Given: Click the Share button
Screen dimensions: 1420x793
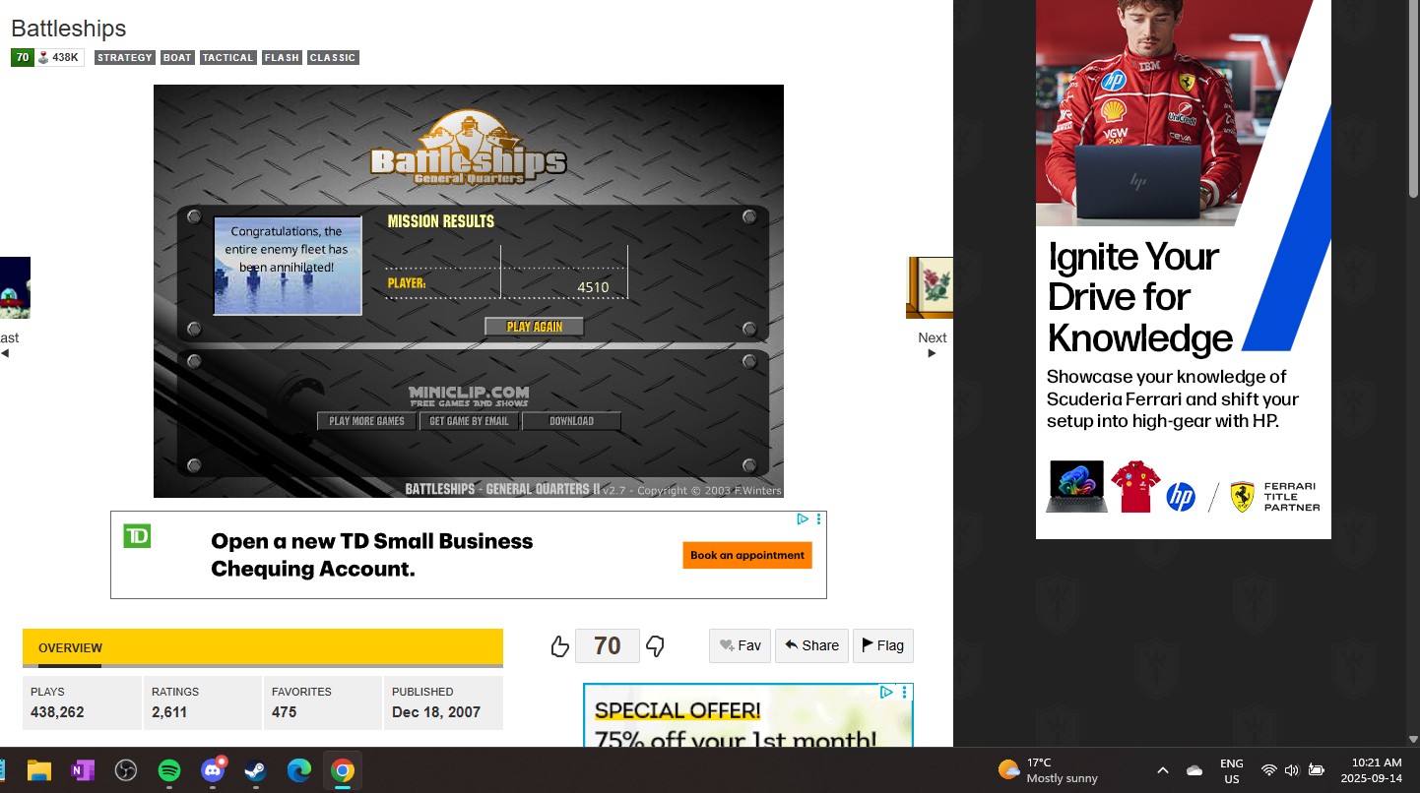Looking at the screenshot, I should (x=811, y=645).
